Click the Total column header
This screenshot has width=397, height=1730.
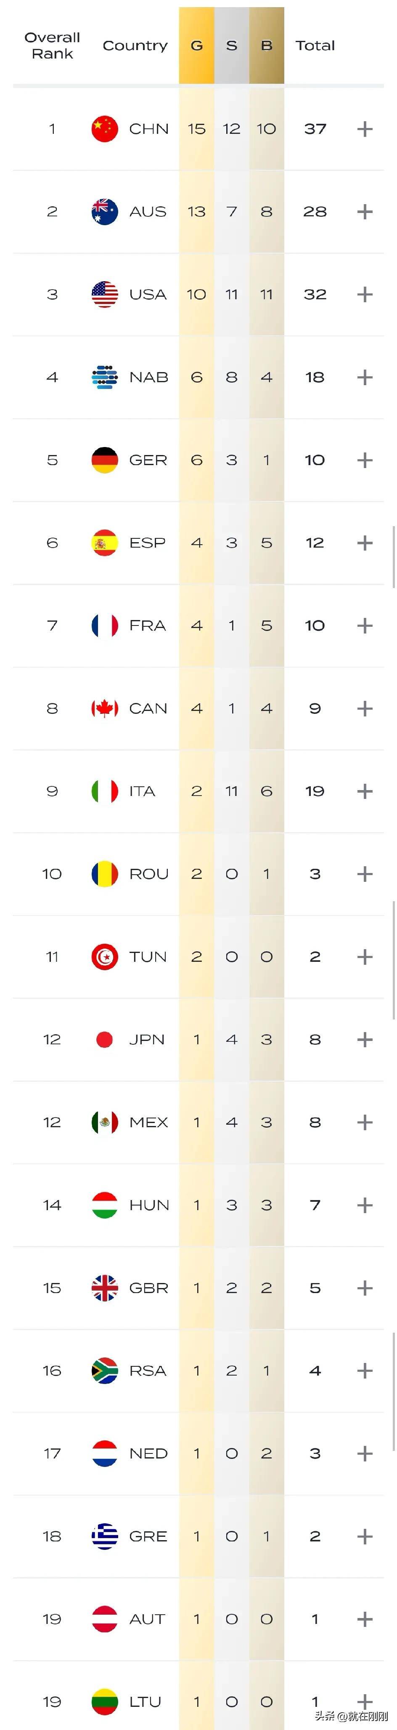click(x=315, y=45)
